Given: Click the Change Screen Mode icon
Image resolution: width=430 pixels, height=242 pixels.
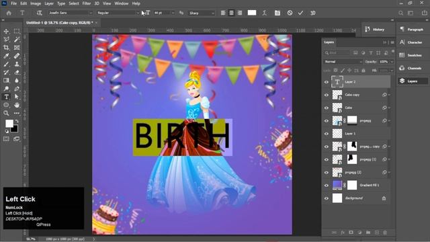Looking at the screenshot, I should 17,139.
